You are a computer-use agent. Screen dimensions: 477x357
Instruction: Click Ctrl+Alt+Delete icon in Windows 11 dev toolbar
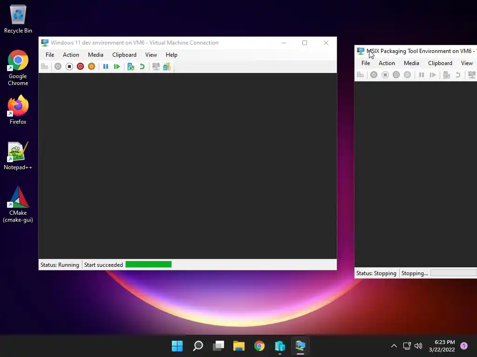44,66
